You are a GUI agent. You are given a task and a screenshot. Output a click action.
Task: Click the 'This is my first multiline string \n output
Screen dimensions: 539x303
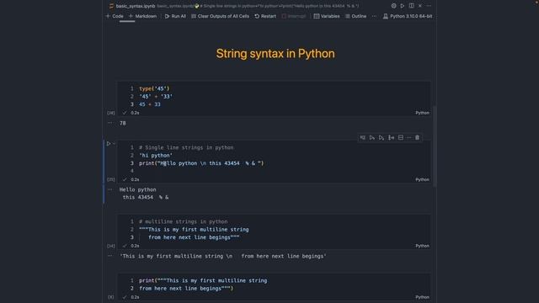pos(222,256)
